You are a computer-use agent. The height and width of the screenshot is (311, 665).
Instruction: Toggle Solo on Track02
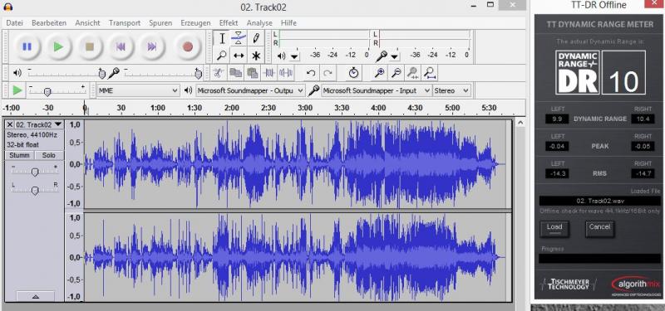49,155
